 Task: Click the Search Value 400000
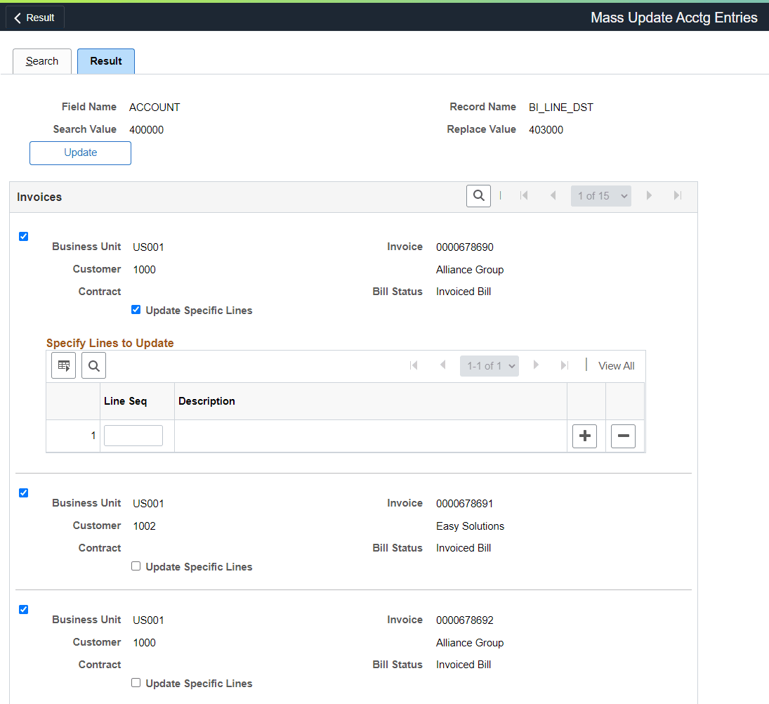[146, 130]
